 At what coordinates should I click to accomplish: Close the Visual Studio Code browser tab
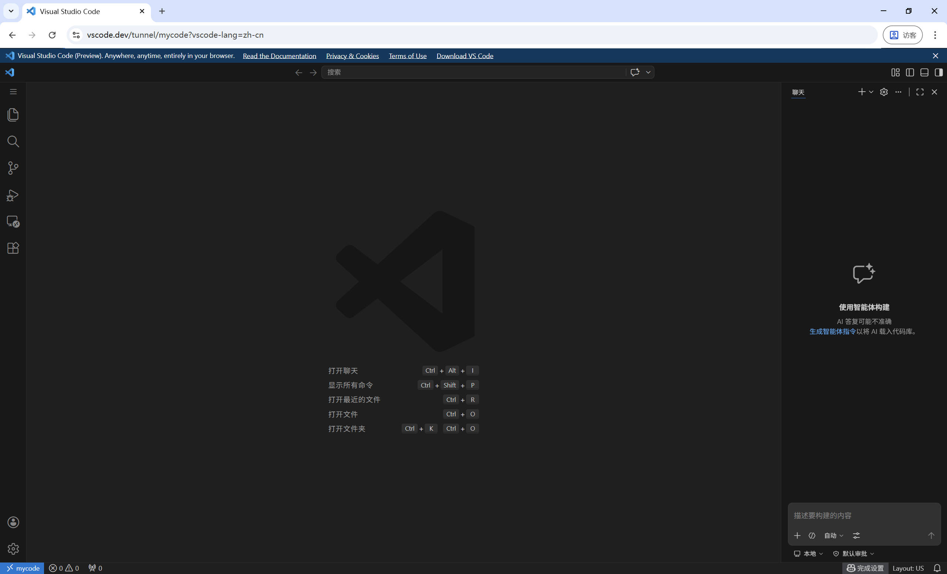(x=142, y=11)
